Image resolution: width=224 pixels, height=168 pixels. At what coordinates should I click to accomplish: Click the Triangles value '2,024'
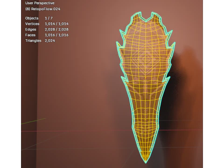[50, 41]
